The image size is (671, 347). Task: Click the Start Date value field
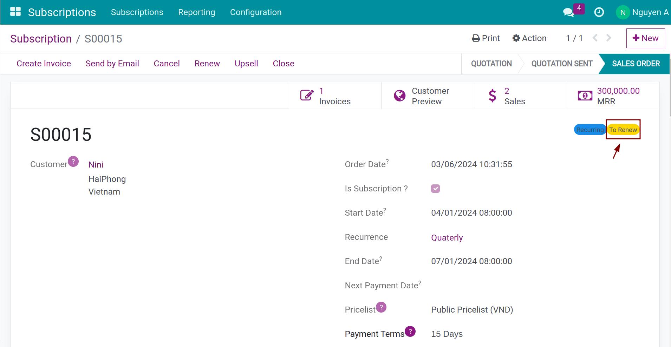click(x=471, y=213)
